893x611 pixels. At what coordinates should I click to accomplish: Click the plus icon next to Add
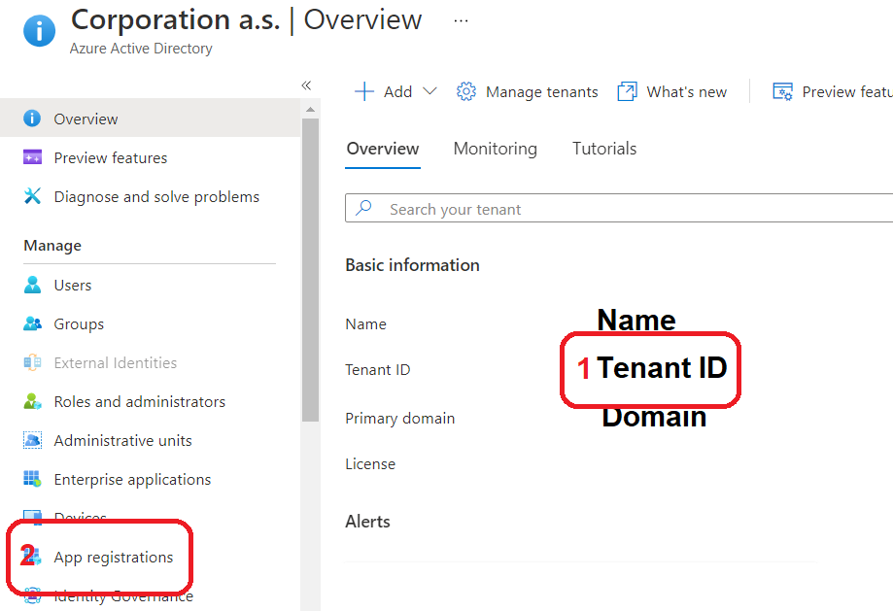pos(364,91)
